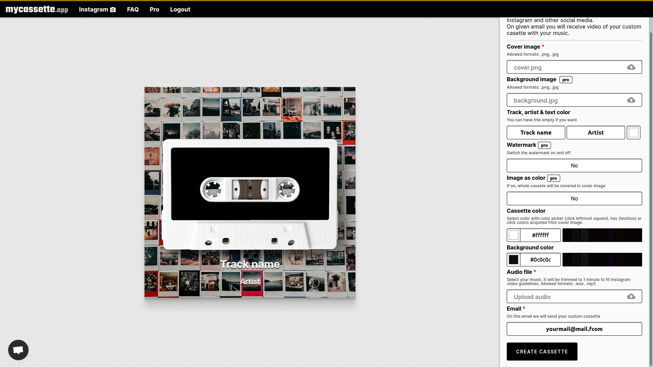Click the pro badge next to Image as color
This screenshot has width=653, height=367.
(553, 178)
